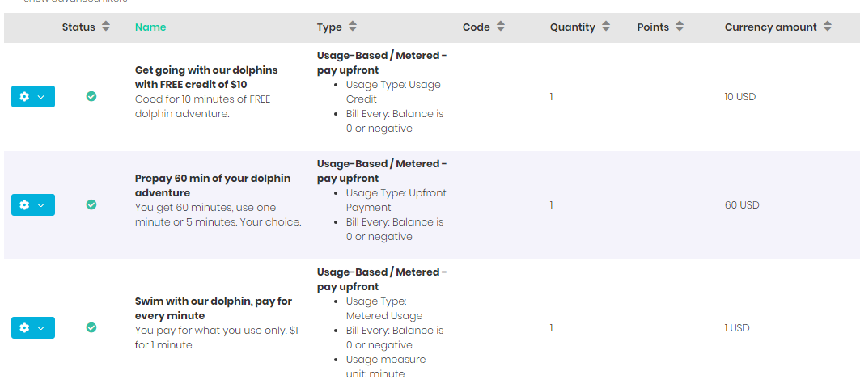Click the 60 USD currency amount
860x392 pixels.
[742, 205]
